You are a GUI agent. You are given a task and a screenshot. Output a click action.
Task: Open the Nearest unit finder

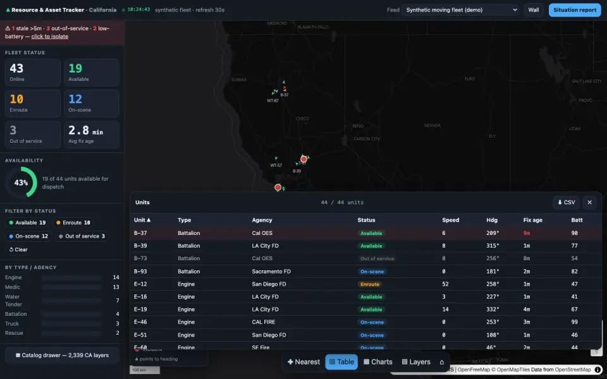pyautogui.click(x=304, y=362)
